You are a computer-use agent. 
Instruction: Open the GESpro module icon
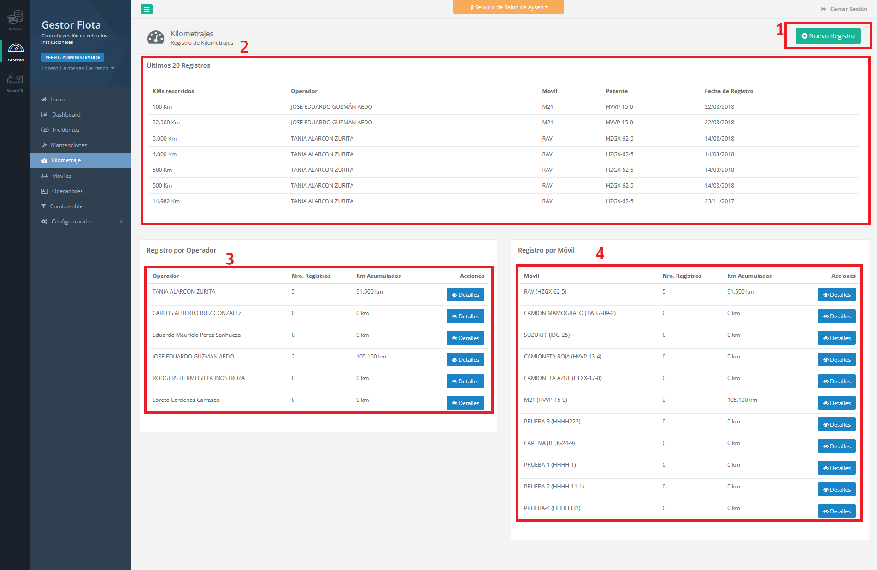pos(15,18)
